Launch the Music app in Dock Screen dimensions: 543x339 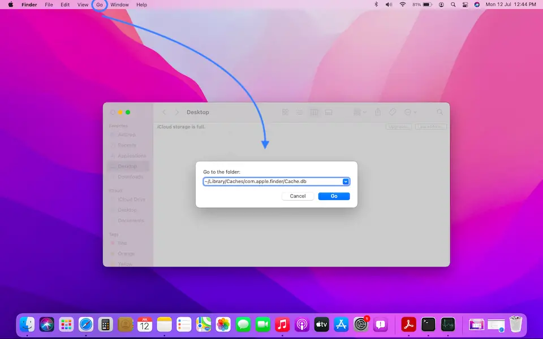(x=282, y=324)
